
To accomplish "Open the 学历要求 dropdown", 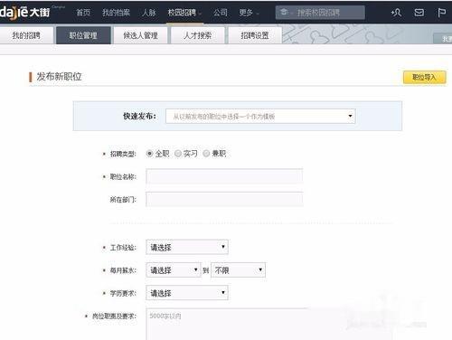I will pyautogui.click(x=187, y=293).
